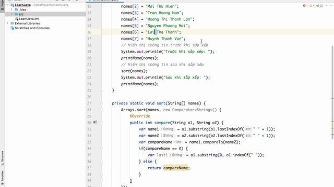Click the "Nguyen Phuong Mai" string
Image resolution: width=334 pixels, height=187 pixels.
[167, 25]
